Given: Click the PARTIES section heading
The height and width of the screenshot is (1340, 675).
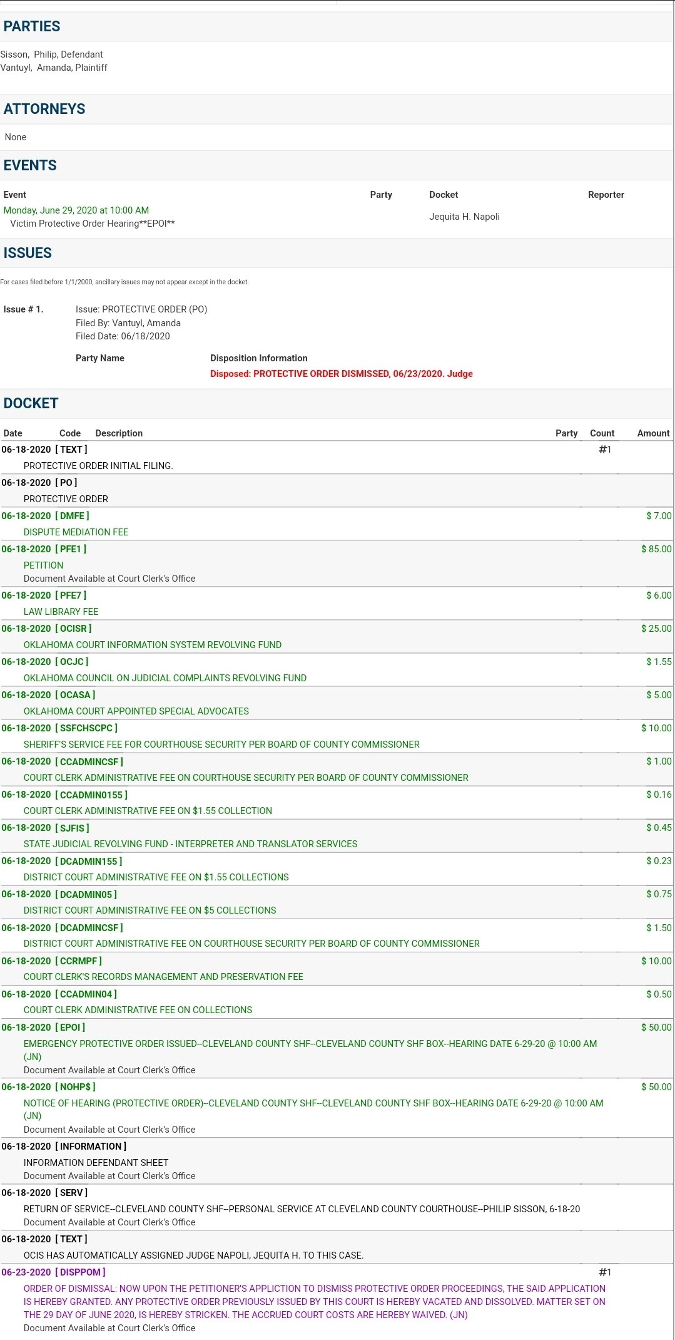Looking at the screenshot, I should [32, 26].
